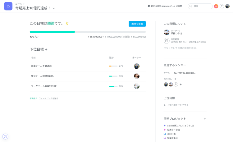Screen dimensions: 233x142
Task: Click the calendar date range icon
Action: [x=167, y=41]
